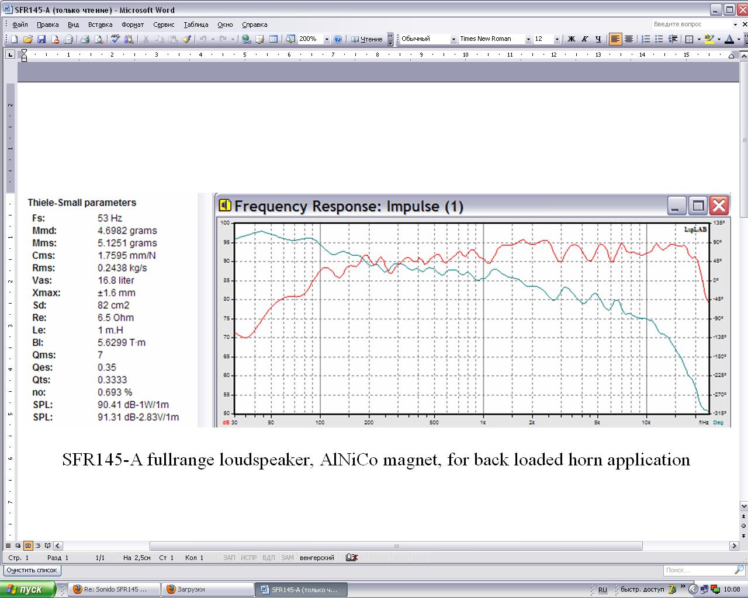
Task: Apply bold formatting Ж
Action: pos(572,39)
